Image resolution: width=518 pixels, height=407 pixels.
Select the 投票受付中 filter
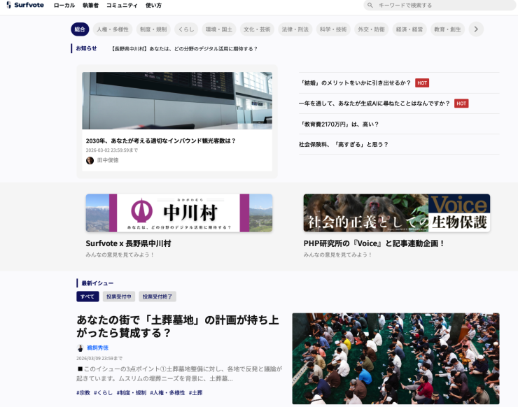(x=119, y=297)
